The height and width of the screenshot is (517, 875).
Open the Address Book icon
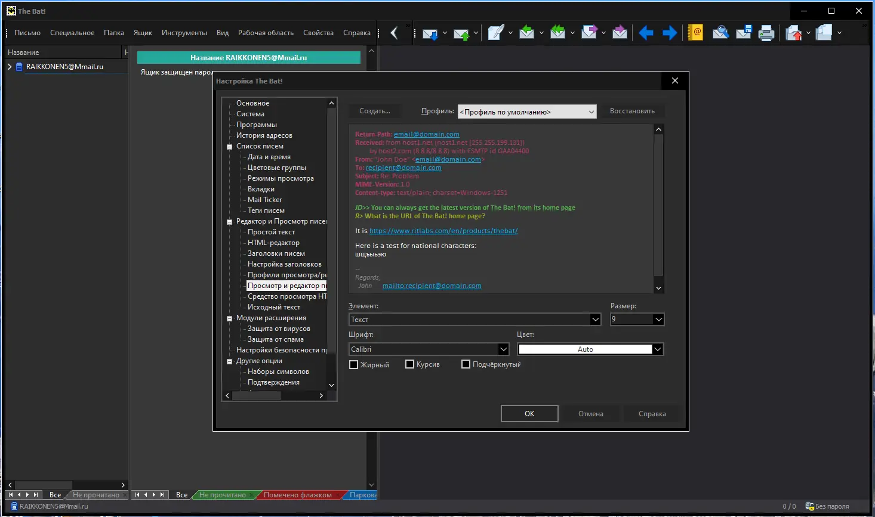tap(695, 33)
